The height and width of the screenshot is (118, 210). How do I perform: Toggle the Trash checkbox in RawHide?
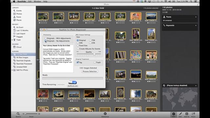click(x=94, y=62)
